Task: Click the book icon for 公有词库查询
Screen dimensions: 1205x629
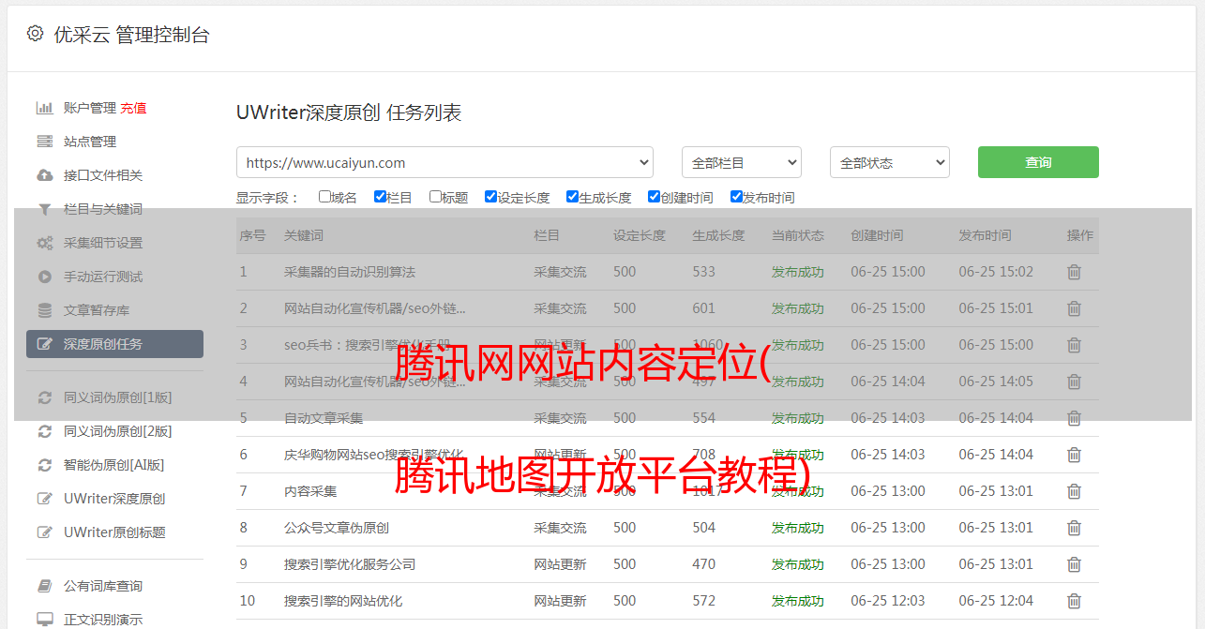Action: pyautogui.click(x=44, y=586)
